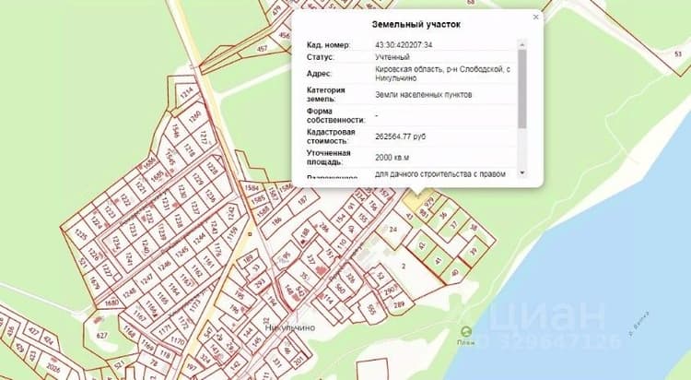691x380 pixels.
Task: Select parcel 201 on the map
Action: pos(298,361)
